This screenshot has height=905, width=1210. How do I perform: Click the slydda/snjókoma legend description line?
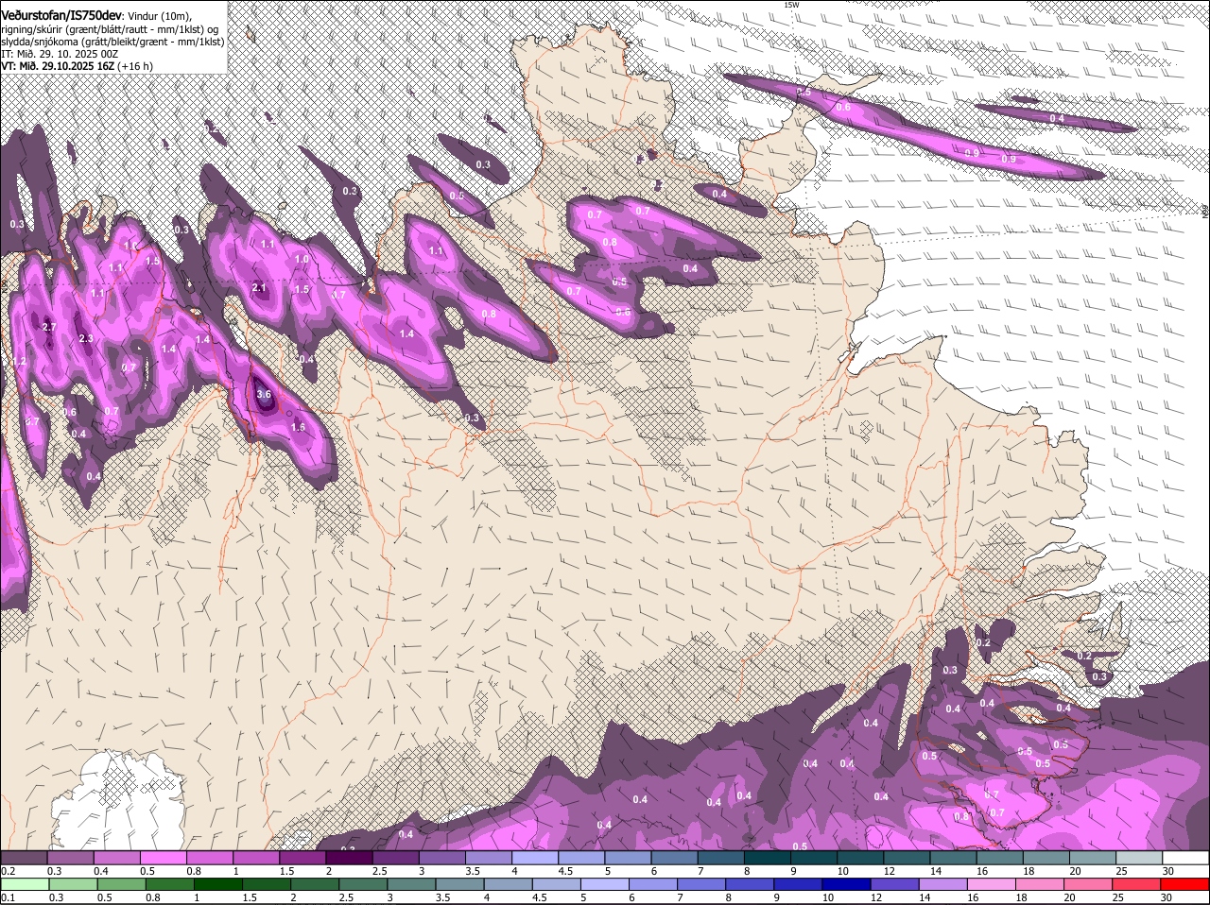pos(112,42)
